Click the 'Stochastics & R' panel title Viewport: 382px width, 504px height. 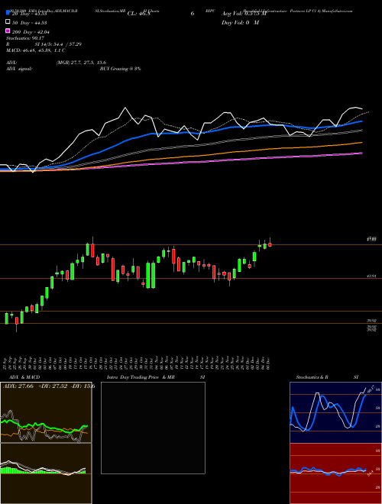[312, 377]
